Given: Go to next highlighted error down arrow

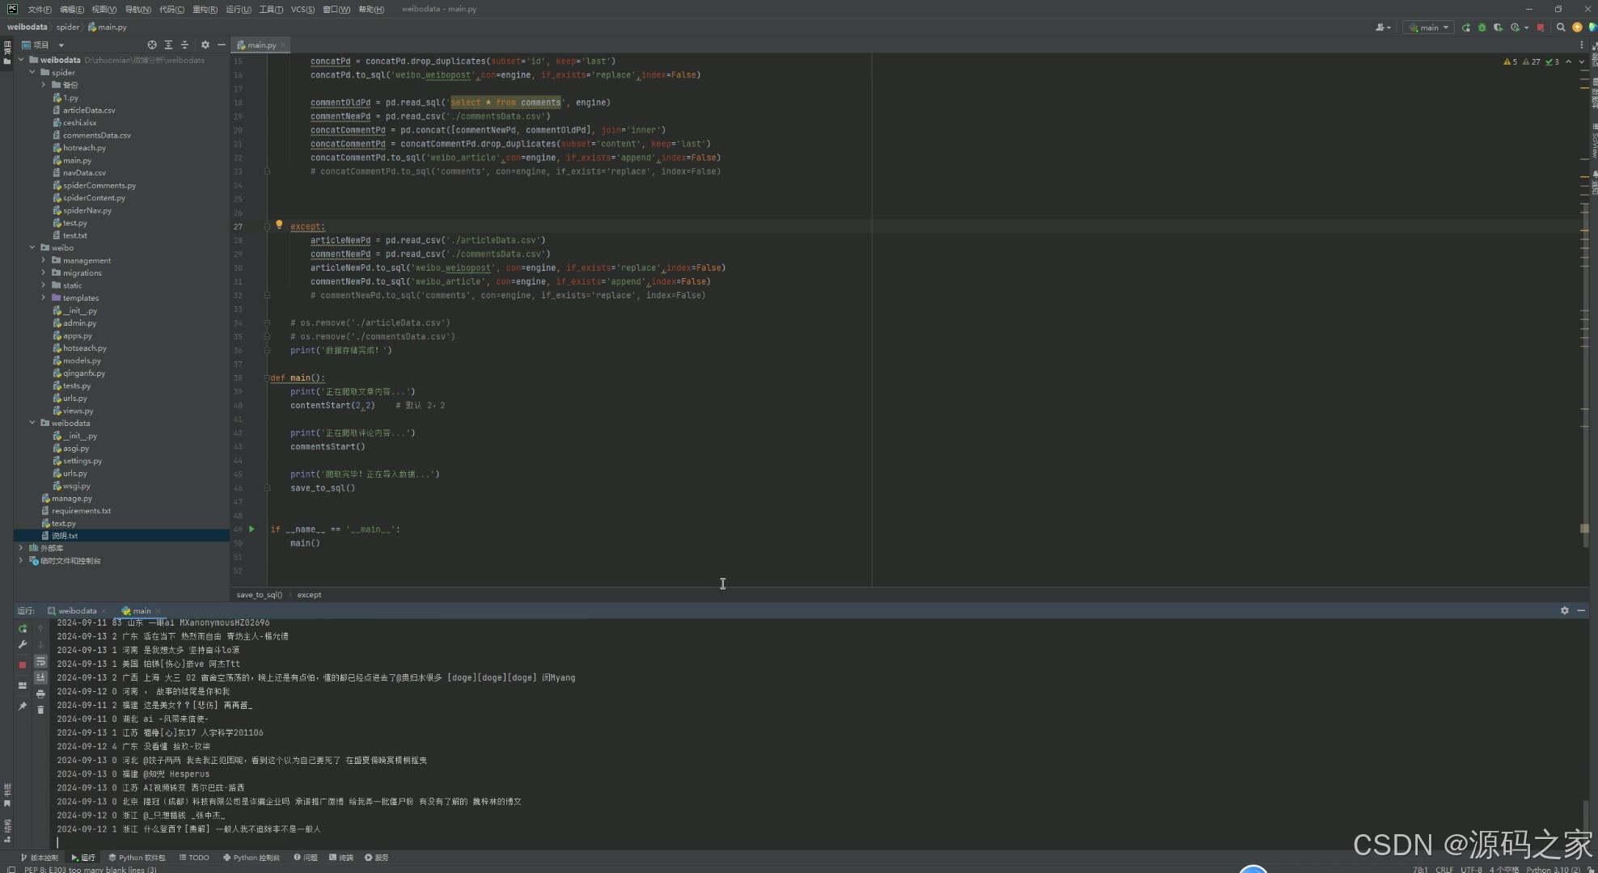Looking at the screenshot, I should click(x=1581, y=61).
